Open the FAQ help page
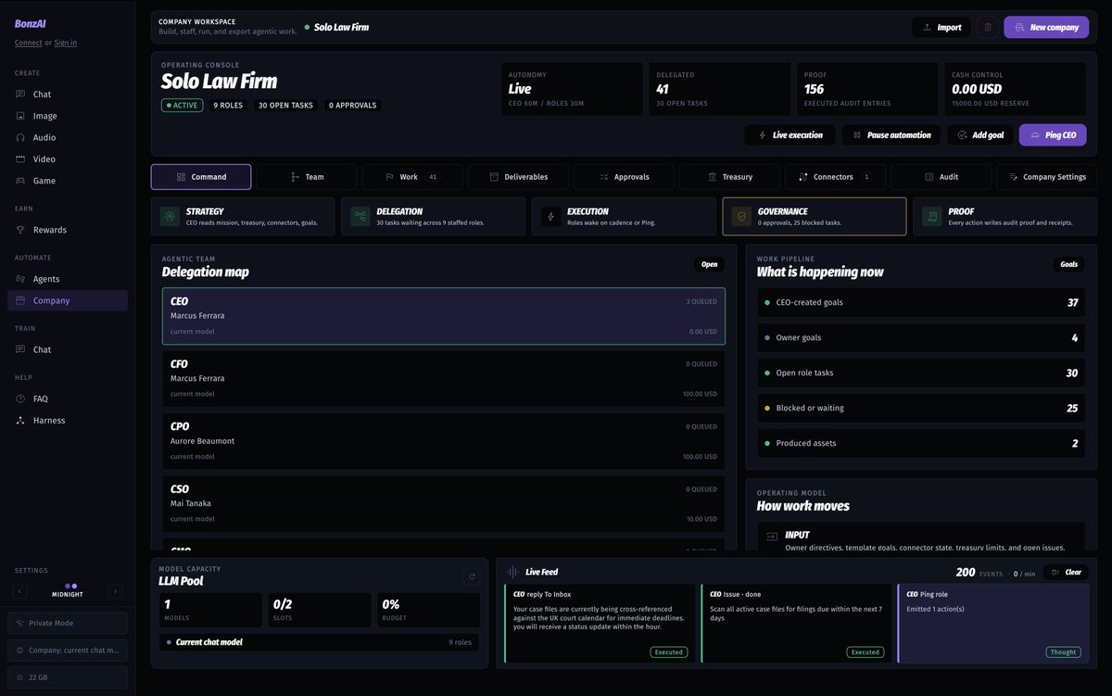This screenshot has width=1112, height=696. pyautogui.click(x=68, y=399)
